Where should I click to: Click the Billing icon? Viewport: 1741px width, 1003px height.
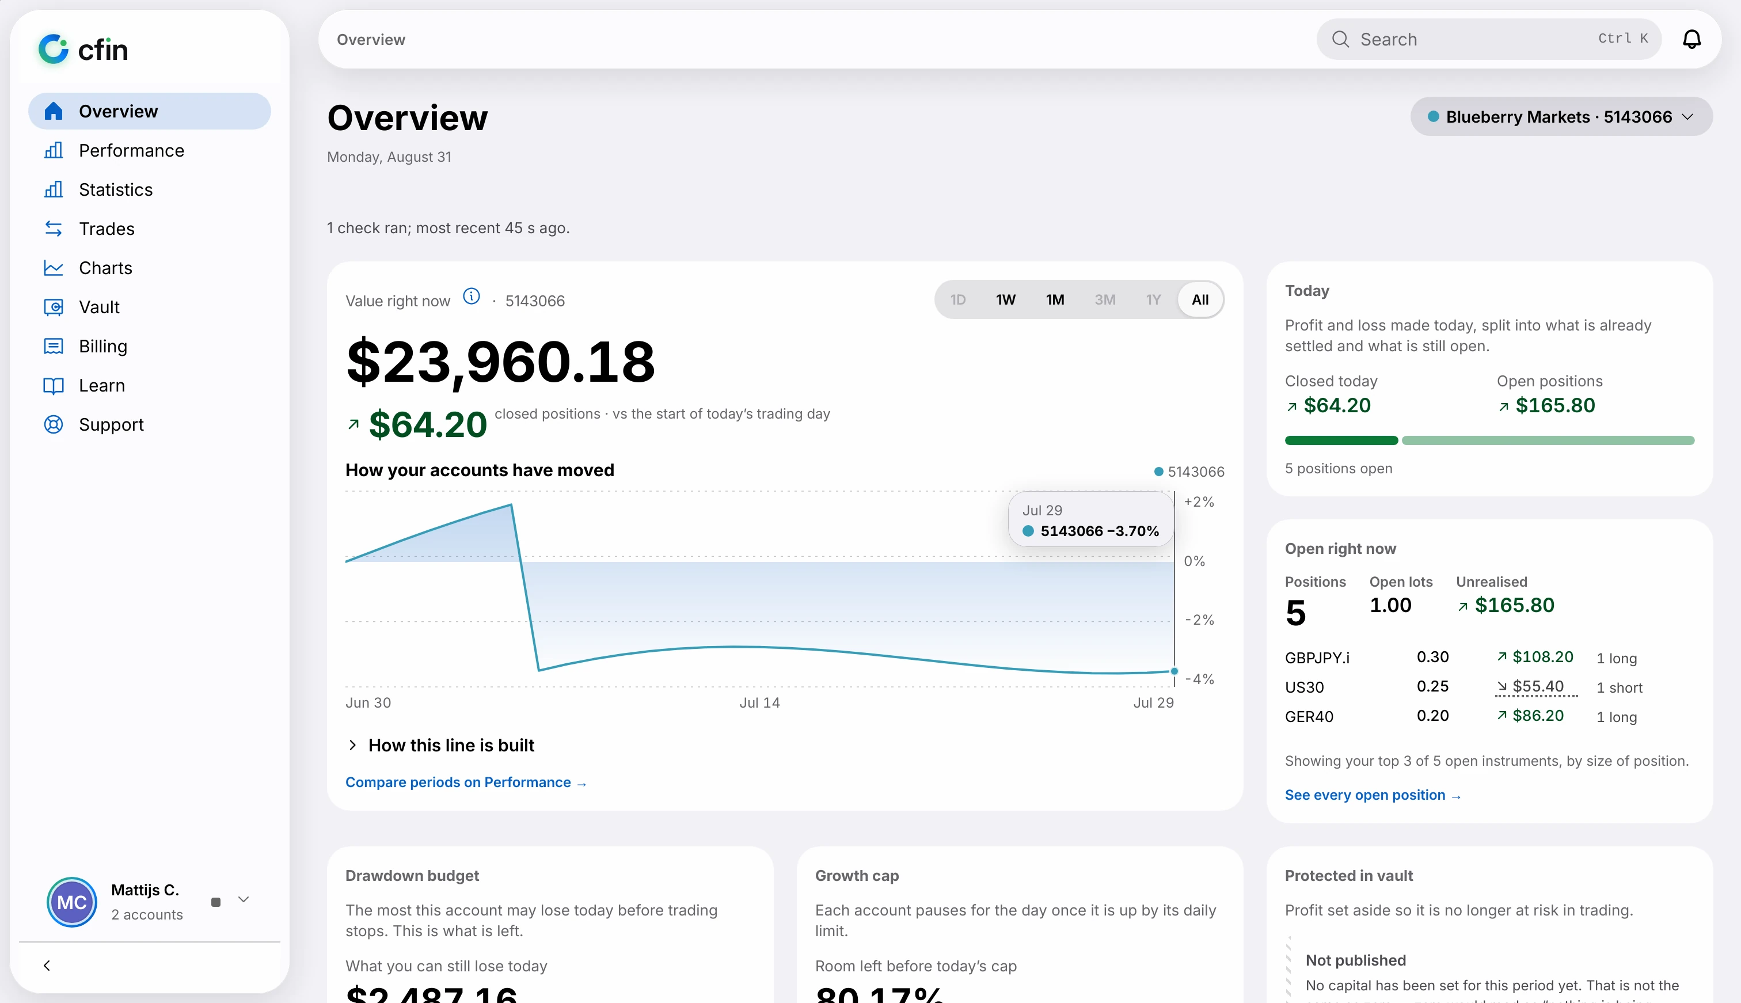pyautogui.click(x=54, y=346)
